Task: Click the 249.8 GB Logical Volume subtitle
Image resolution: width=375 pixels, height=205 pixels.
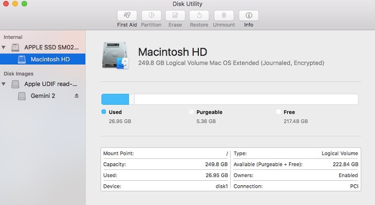Action: (x=231, y=63)
